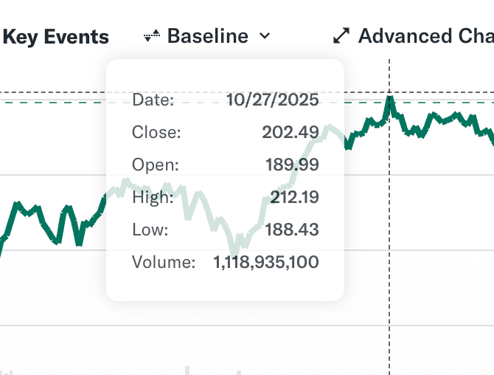This screenshot has width=494, height=375.
Task: Open the Baseline chart style menu label
Action: pos(207,36)
